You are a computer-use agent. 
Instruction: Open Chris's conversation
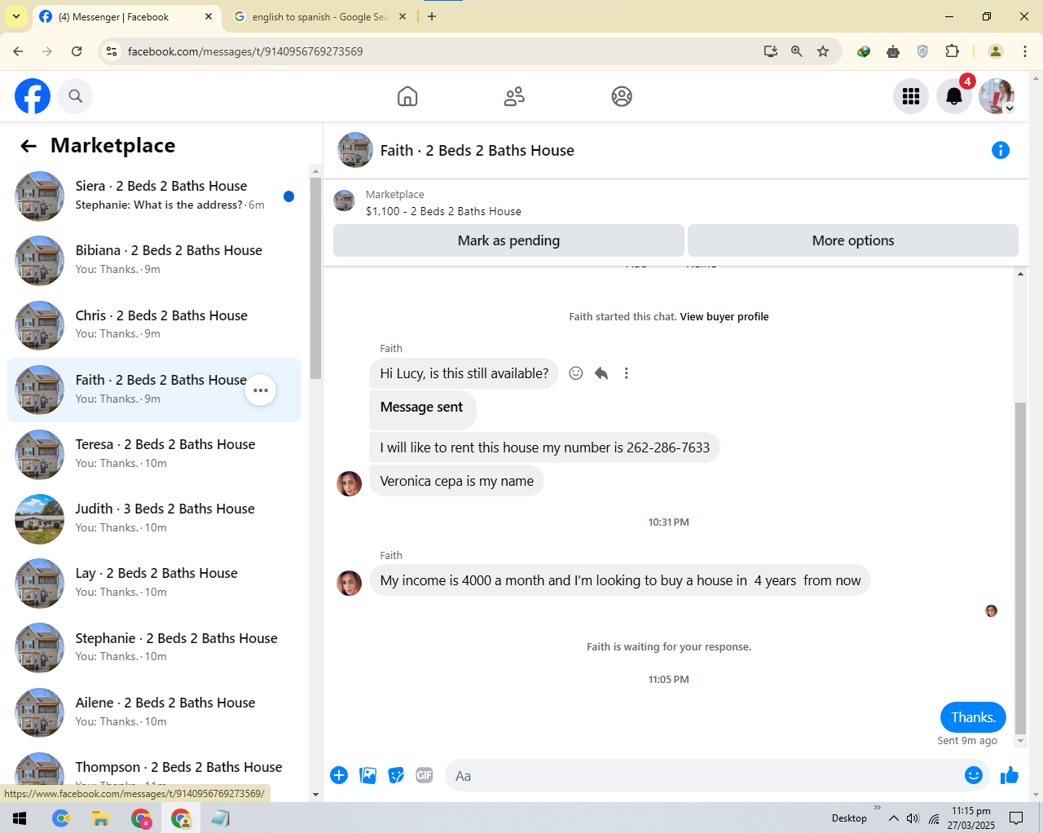pos(155,325)
